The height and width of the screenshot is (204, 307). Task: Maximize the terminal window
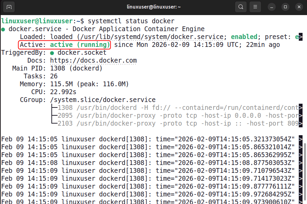coord(286,7)
